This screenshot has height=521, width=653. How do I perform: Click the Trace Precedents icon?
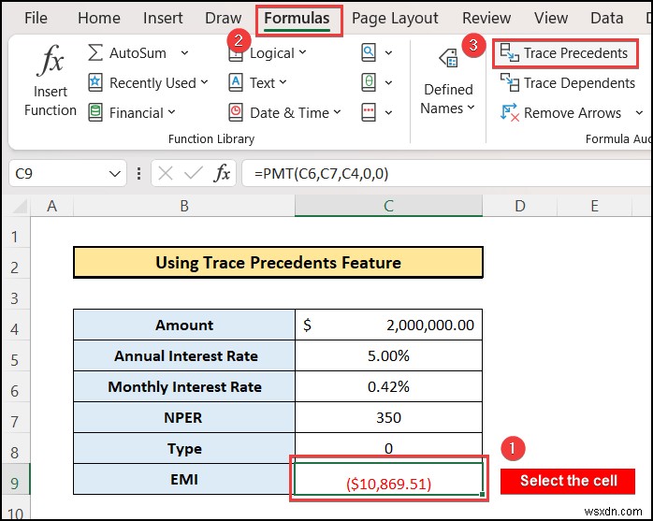(x=509, y=53)
